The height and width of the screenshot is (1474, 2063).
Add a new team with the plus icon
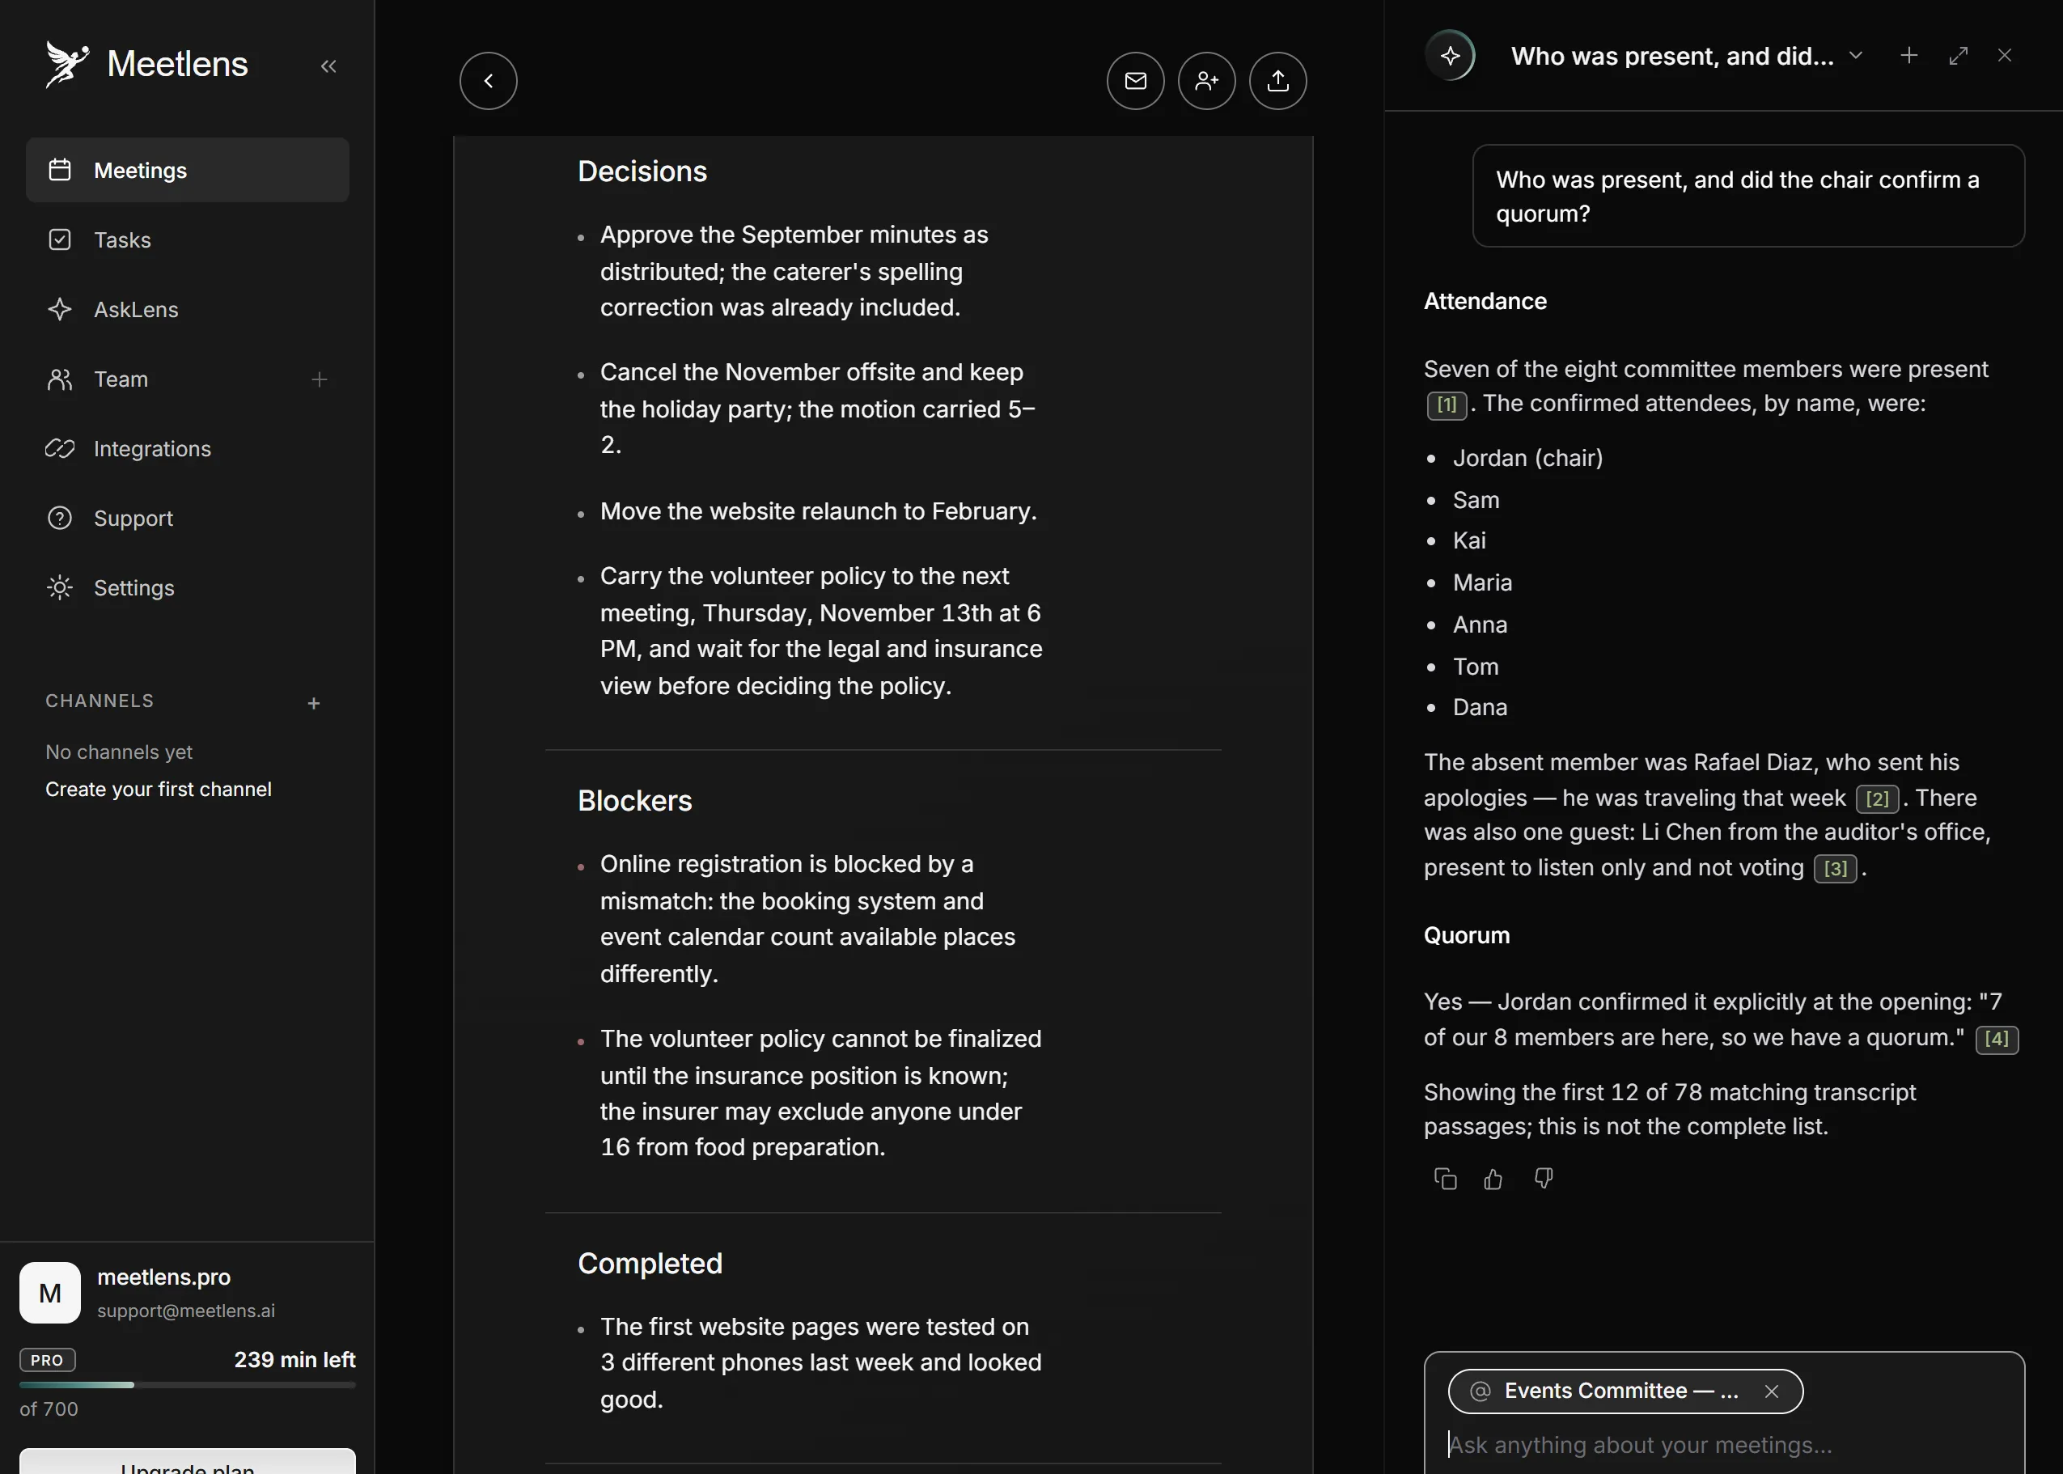[x=320, y=379]
